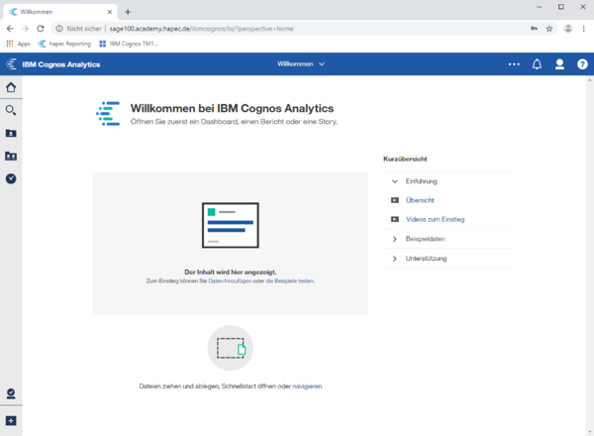The width and height of the screenshot is (594, 436).
Task: Open the IBM Cognos TM1 bookmark
Action: 129,44
